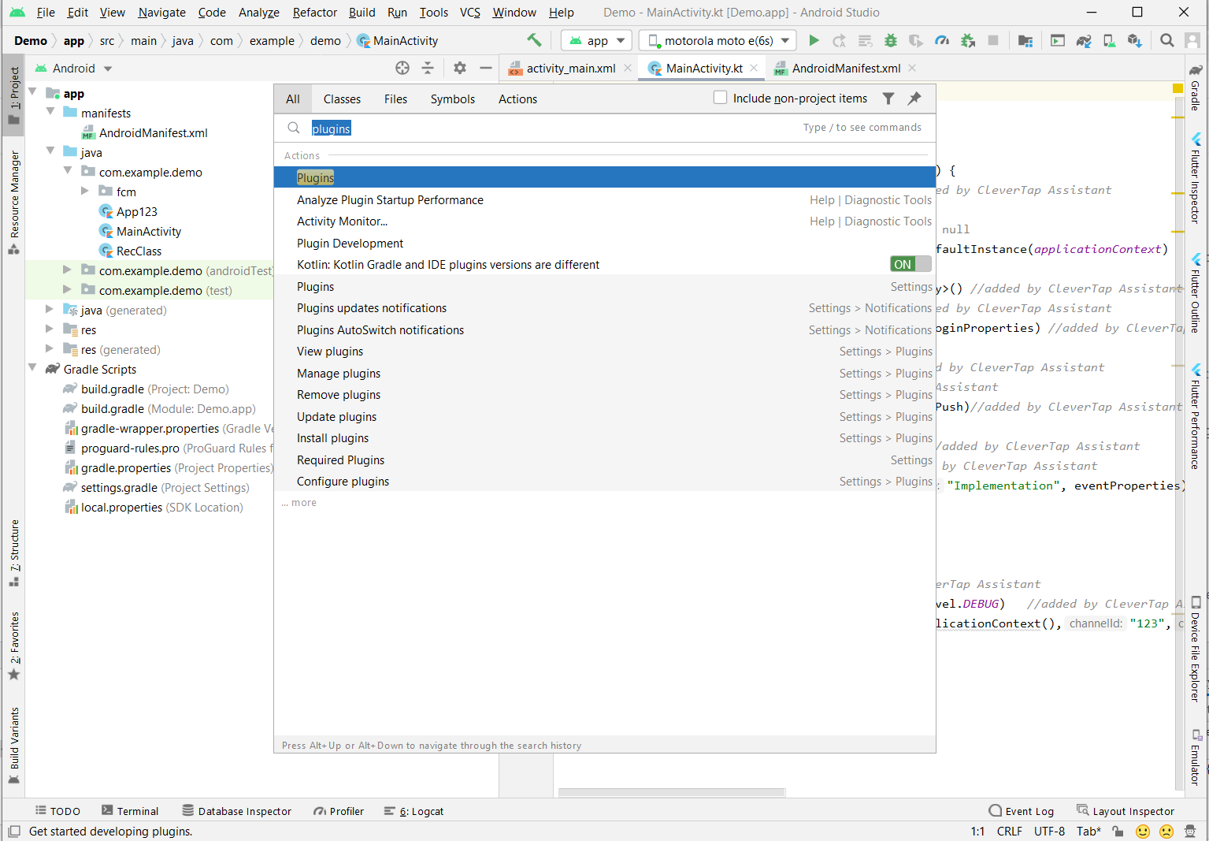This screenshot has width=1209, height=841.
Task: Open Project panel settings gear
Action: pyautogui.click(x=460, y=68)
